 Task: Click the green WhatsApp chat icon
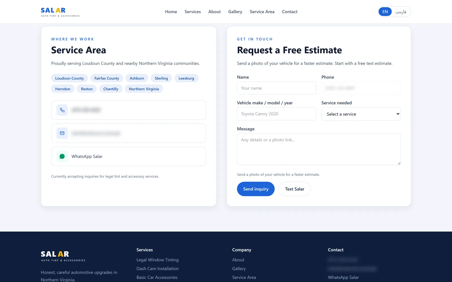(62, 157)
